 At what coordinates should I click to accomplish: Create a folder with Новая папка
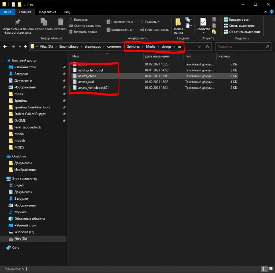click(x=178, y=26)
